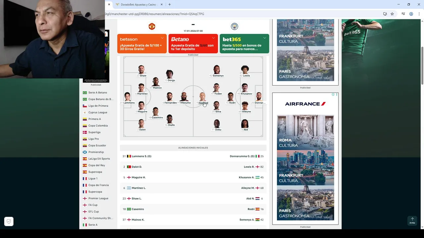Open Primera A in sidebar
The height and width of the screenshot is (238, 424).
[95, 119]
